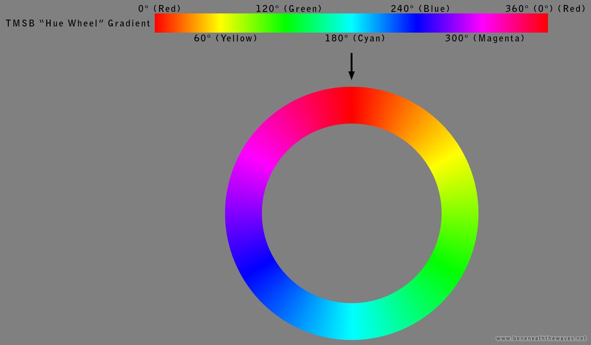The width and height of the screenshot is (591, 345).
Task: Pick pure blue on the horizontal gradient bar
Action: pyautogui.click(x=417, y=23)
